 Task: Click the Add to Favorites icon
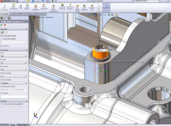click(2, 32)
